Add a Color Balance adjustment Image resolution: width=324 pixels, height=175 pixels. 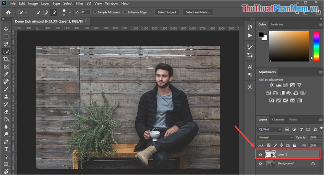pos(275,93)
